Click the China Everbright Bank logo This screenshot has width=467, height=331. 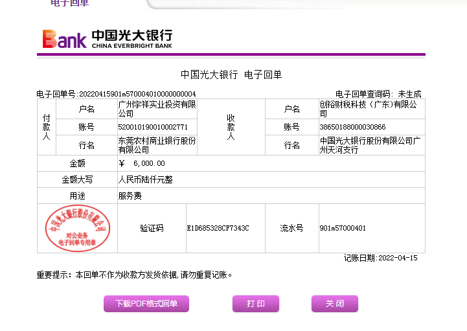[107, 39]
